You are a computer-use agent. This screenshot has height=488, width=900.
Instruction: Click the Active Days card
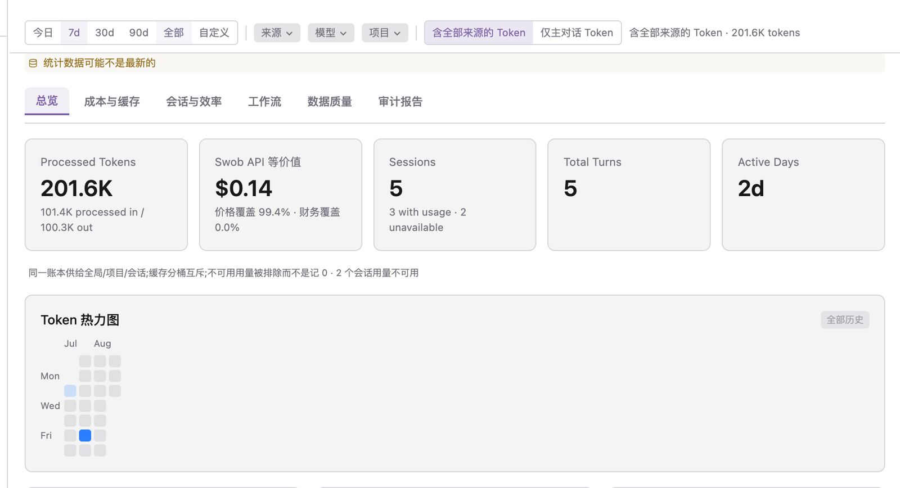click(803, 195)
